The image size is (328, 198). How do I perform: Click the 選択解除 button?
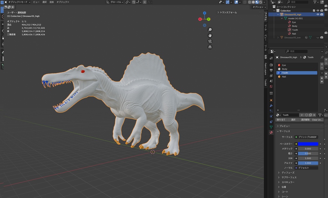click(305, 120)
